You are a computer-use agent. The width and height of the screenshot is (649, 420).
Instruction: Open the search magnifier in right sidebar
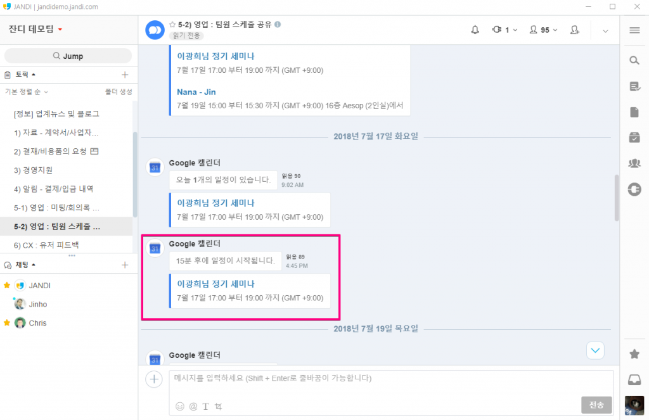[634, 60]
